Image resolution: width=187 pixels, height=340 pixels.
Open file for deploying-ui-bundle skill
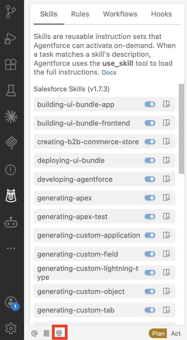click(x=166, y=160)
